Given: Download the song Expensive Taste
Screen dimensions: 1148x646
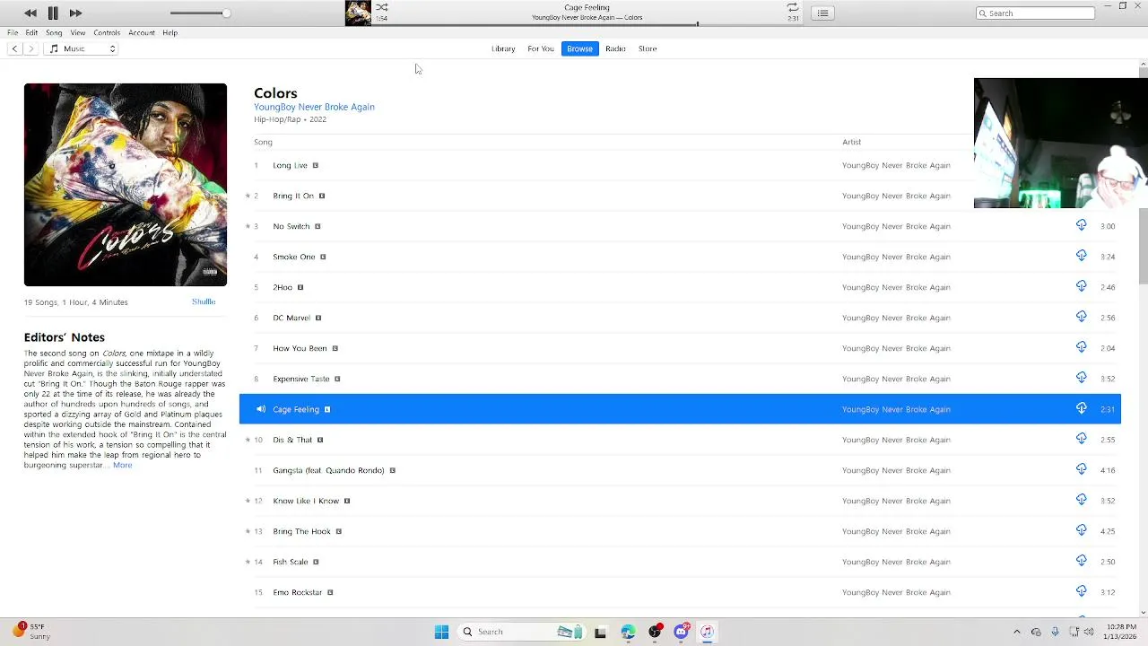Looking at the screenshot, I should point(1081,378).
